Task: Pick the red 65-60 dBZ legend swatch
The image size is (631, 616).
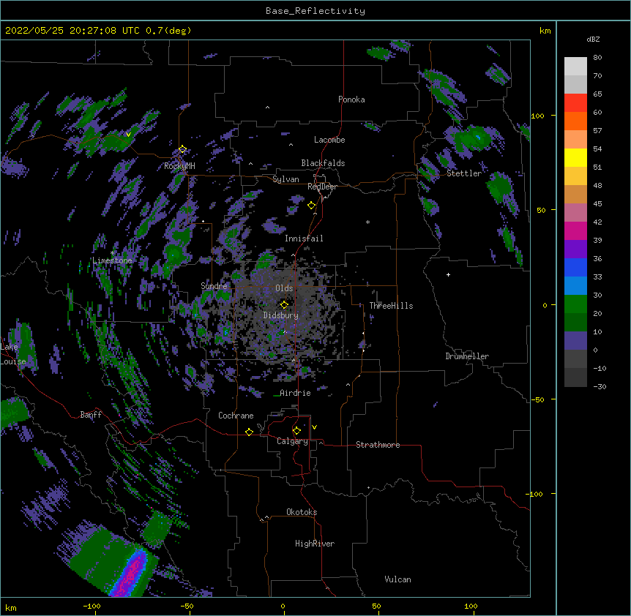Action: 575,103
